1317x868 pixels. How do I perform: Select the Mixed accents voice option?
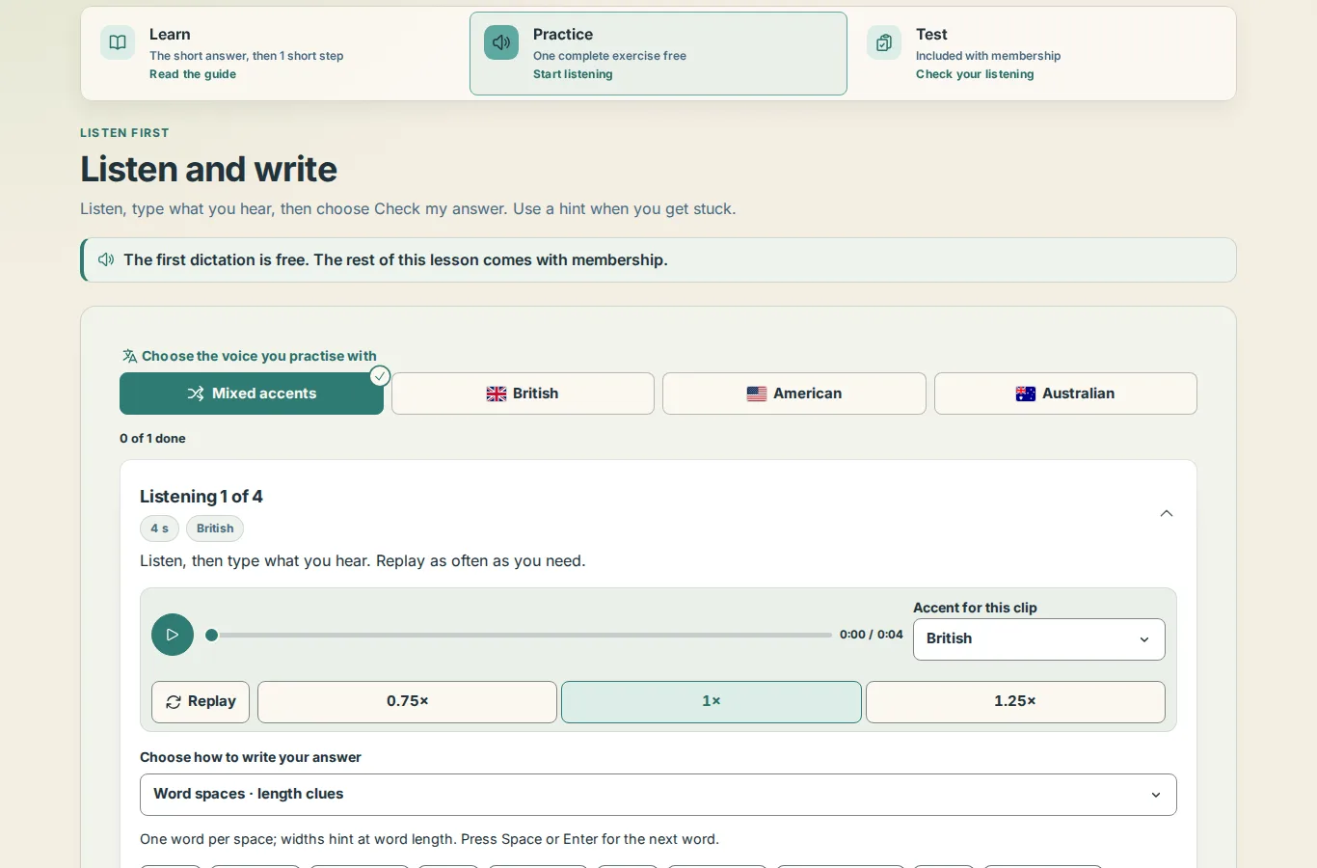(x=252, y=393)
